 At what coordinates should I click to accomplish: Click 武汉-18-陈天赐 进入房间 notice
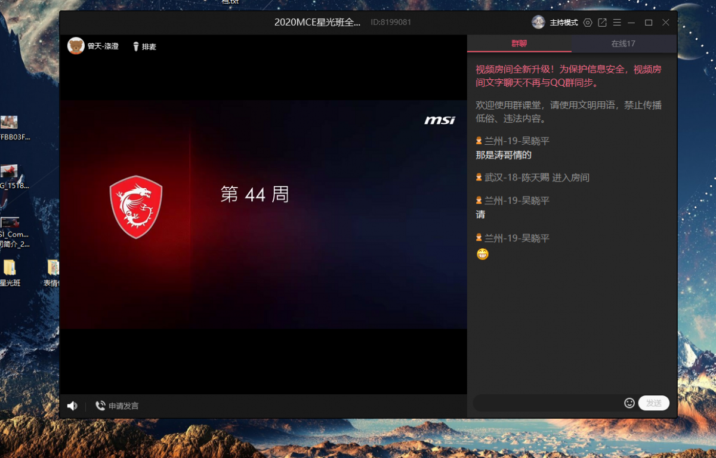pos(532,177)
